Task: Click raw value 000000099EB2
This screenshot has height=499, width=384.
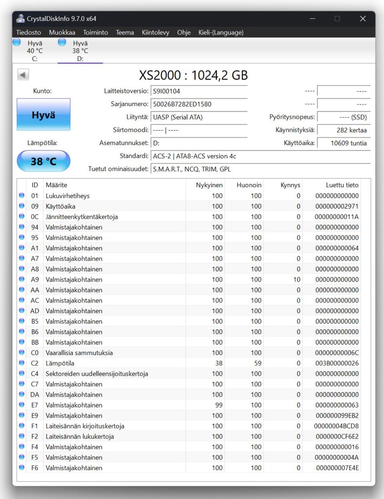Action: 337,416
